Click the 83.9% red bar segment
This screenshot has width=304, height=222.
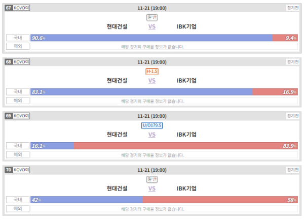185,146
